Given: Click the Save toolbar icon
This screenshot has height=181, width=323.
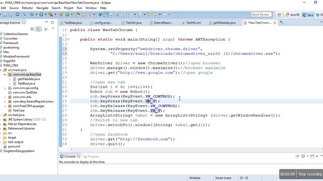Looking at the screenshot, I should pos(5,15).
